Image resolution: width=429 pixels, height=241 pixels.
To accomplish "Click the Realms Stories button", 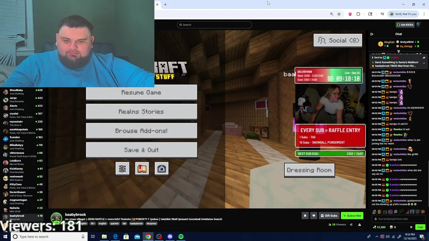I will (141, 111).
